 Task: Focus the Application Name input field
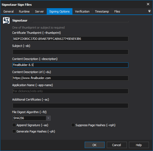pyautogui.click(x=70, y=91)
